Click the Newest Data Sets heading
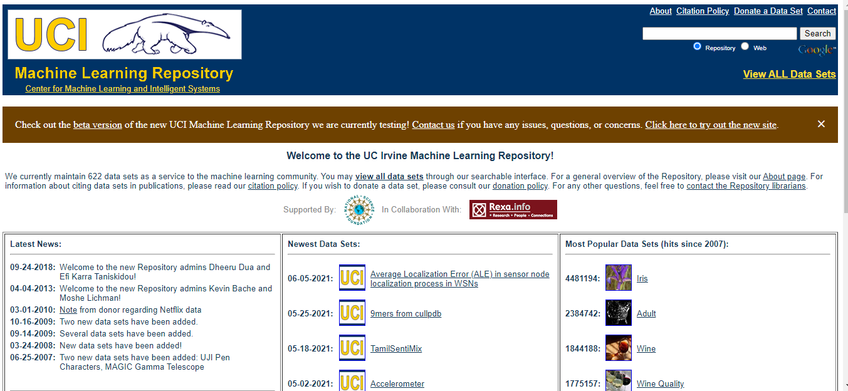848x391 pixels. pyautogui.click(x=324, y=244)
